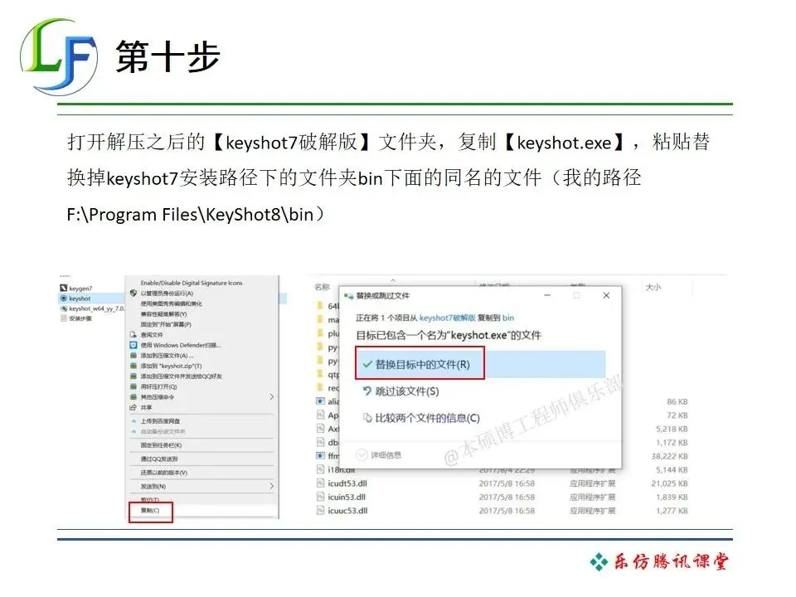
Task: Sort files by the 大小 column header
Action: pos(653,288)
